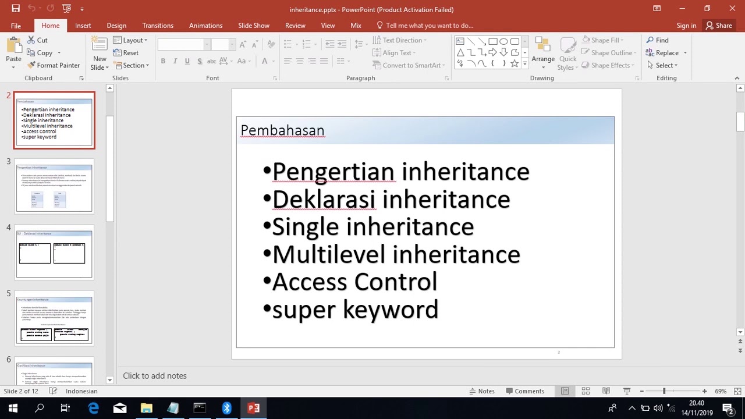Viewport: 745px width, 419px height.
Task: Click the Start From Beginning quick access icon
Action: pyautogui.click(x=67, y=9)
